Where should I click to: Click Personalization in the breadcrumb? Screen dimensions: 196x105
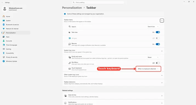[72, 8]
